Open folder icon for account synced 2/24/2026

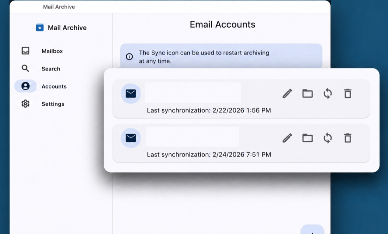click(308, 138)
